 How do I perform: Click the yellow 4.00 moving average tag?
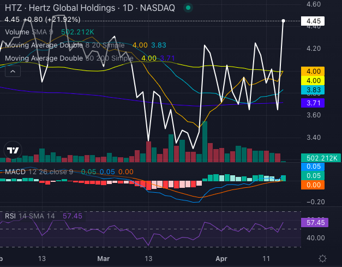(x=313, y=81)
